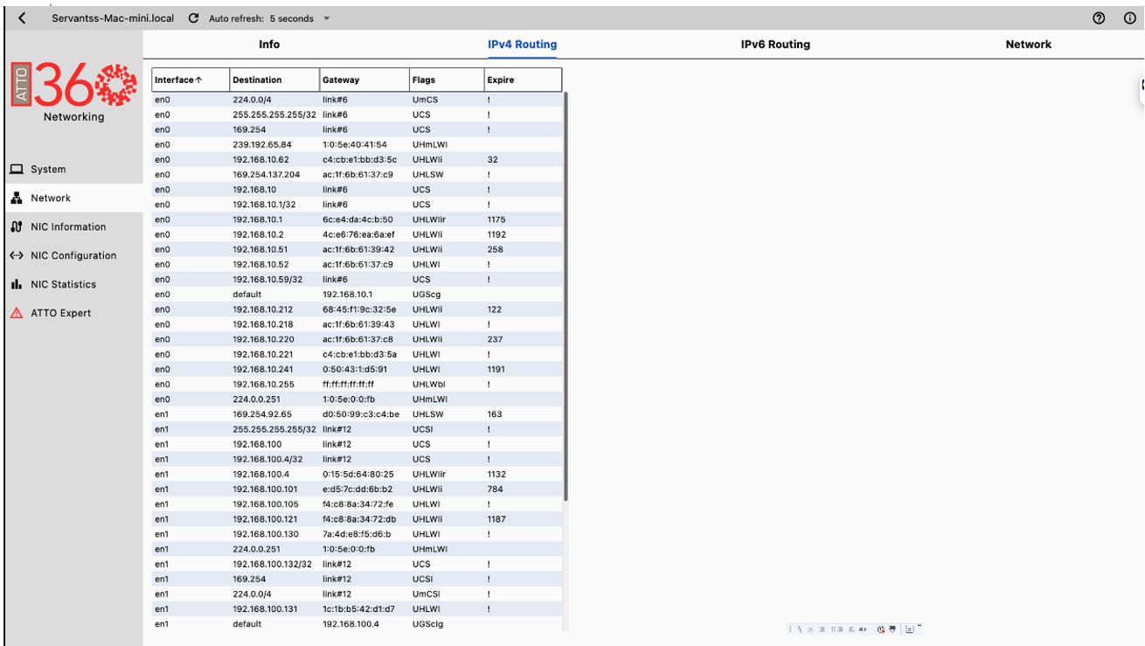The image size is (1145, 646).
Task: Select destination 192.168.100.101
Action: 265,489
